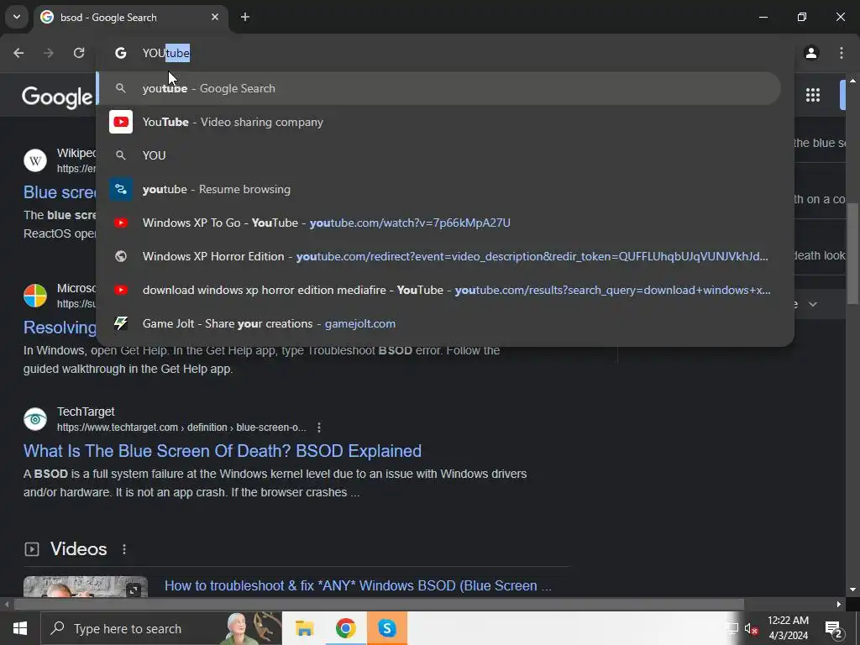Click the browser back arrow

(x=18, y=53)
